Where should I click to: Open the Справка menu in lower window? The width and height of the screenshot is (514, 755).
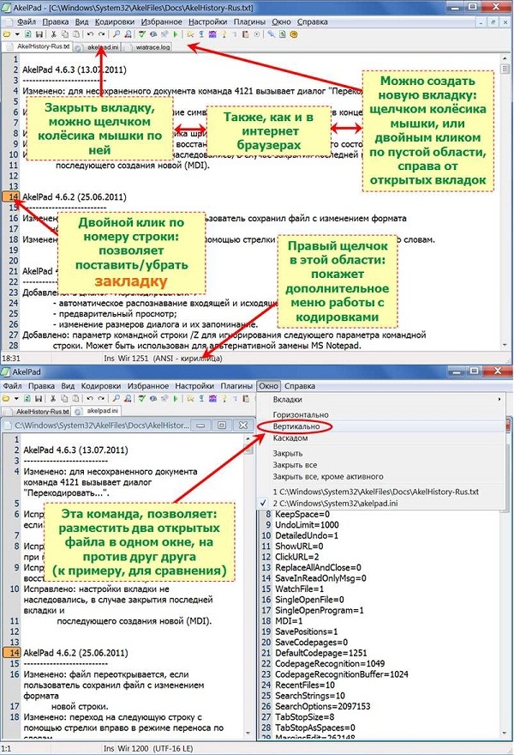(x=300, y=386)
